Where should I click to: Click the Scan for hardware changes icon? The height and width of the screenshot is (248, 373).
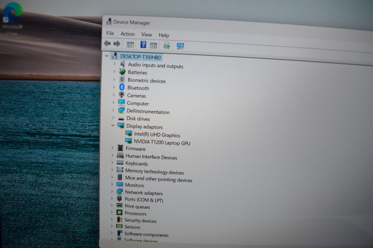click(x=180, y=46)
